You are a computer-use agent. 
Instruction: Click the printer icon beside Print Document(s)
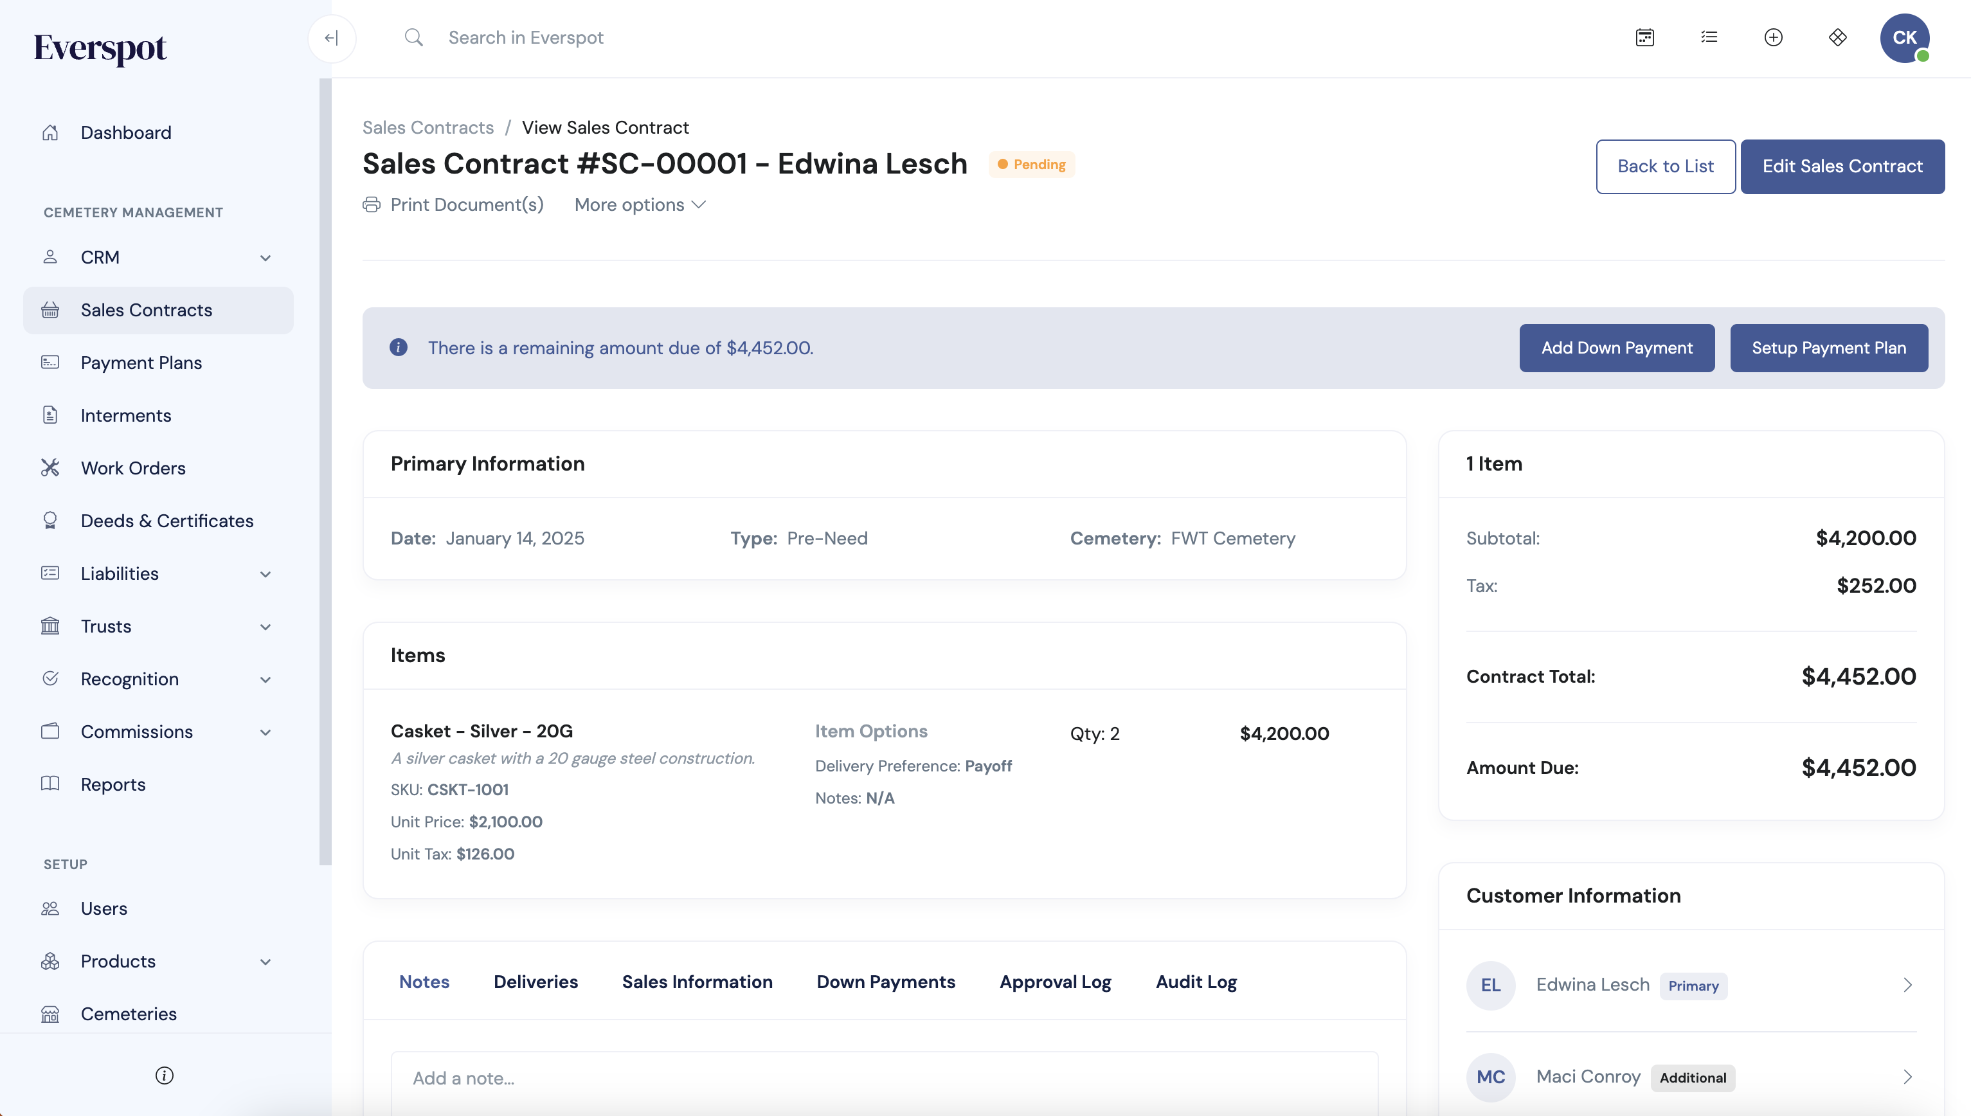point(372,204)
